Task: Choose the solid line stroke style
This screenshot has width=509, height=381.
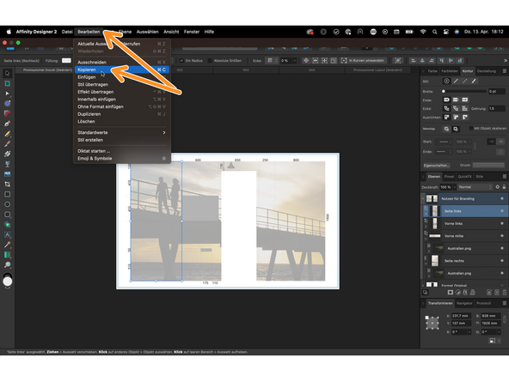Action: click(456, 82)
